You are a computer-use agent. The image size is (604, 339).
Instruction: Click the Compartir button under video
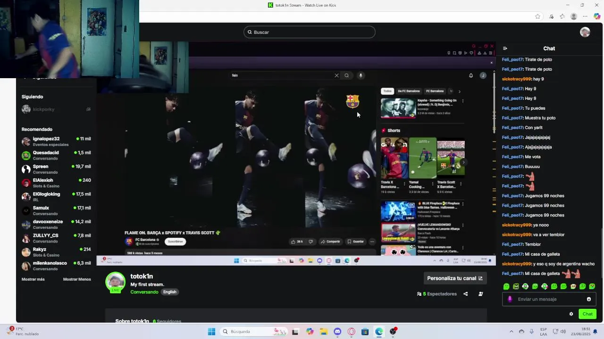click(x=330, y=242)
